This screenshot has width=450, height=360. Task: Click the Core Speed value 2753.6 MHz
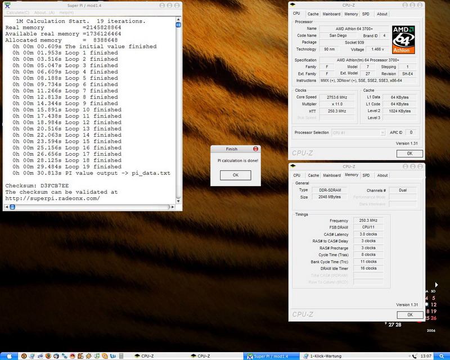tap(337, 97)
